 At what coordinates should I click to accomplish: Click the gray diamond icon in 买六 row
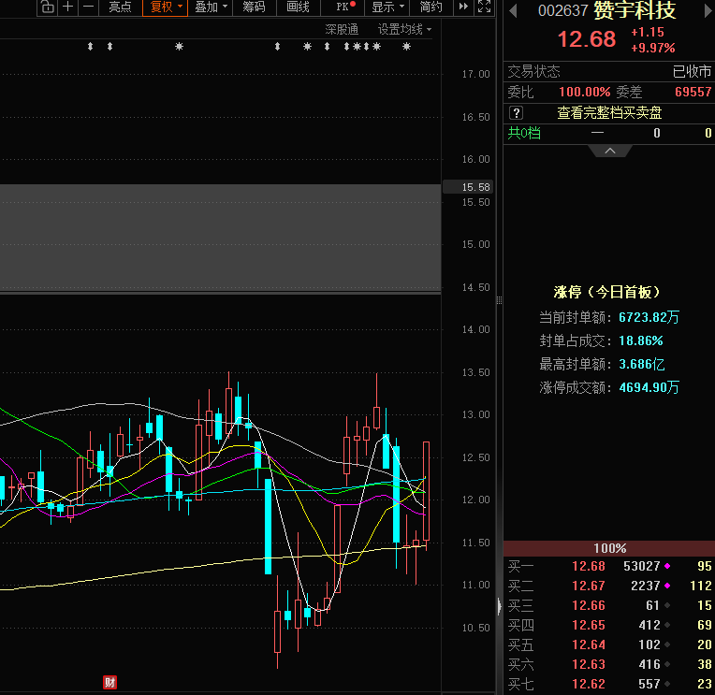point(667,664)
